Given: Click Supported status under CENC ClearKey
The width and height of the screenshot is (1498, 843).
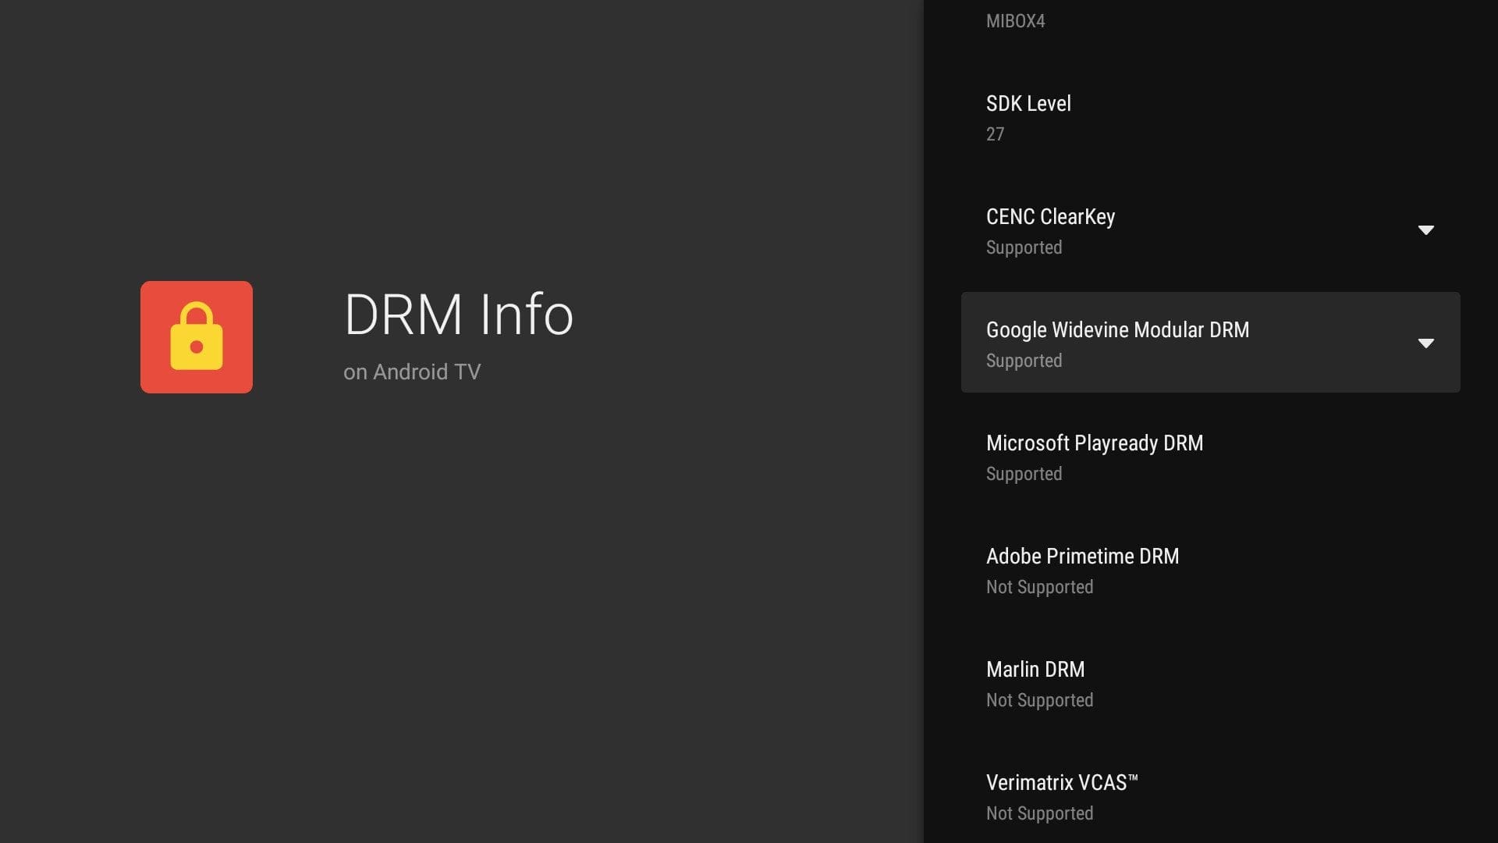Looking at the screenshot, I should tap(1024, 248).
